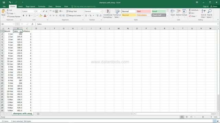Add a new sheet with the plus icon
Image resolution: width=220 pixels, height=123 pixels.
pyautogui.click(x=38, y=114)
